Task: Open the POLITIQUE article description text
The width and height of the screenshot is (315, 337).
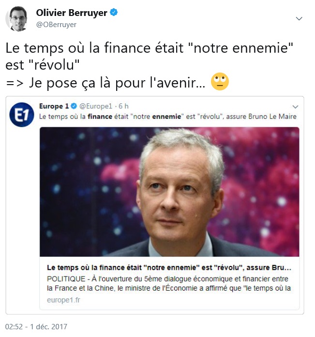Action: pyautogui.click(x=169, y=283)
